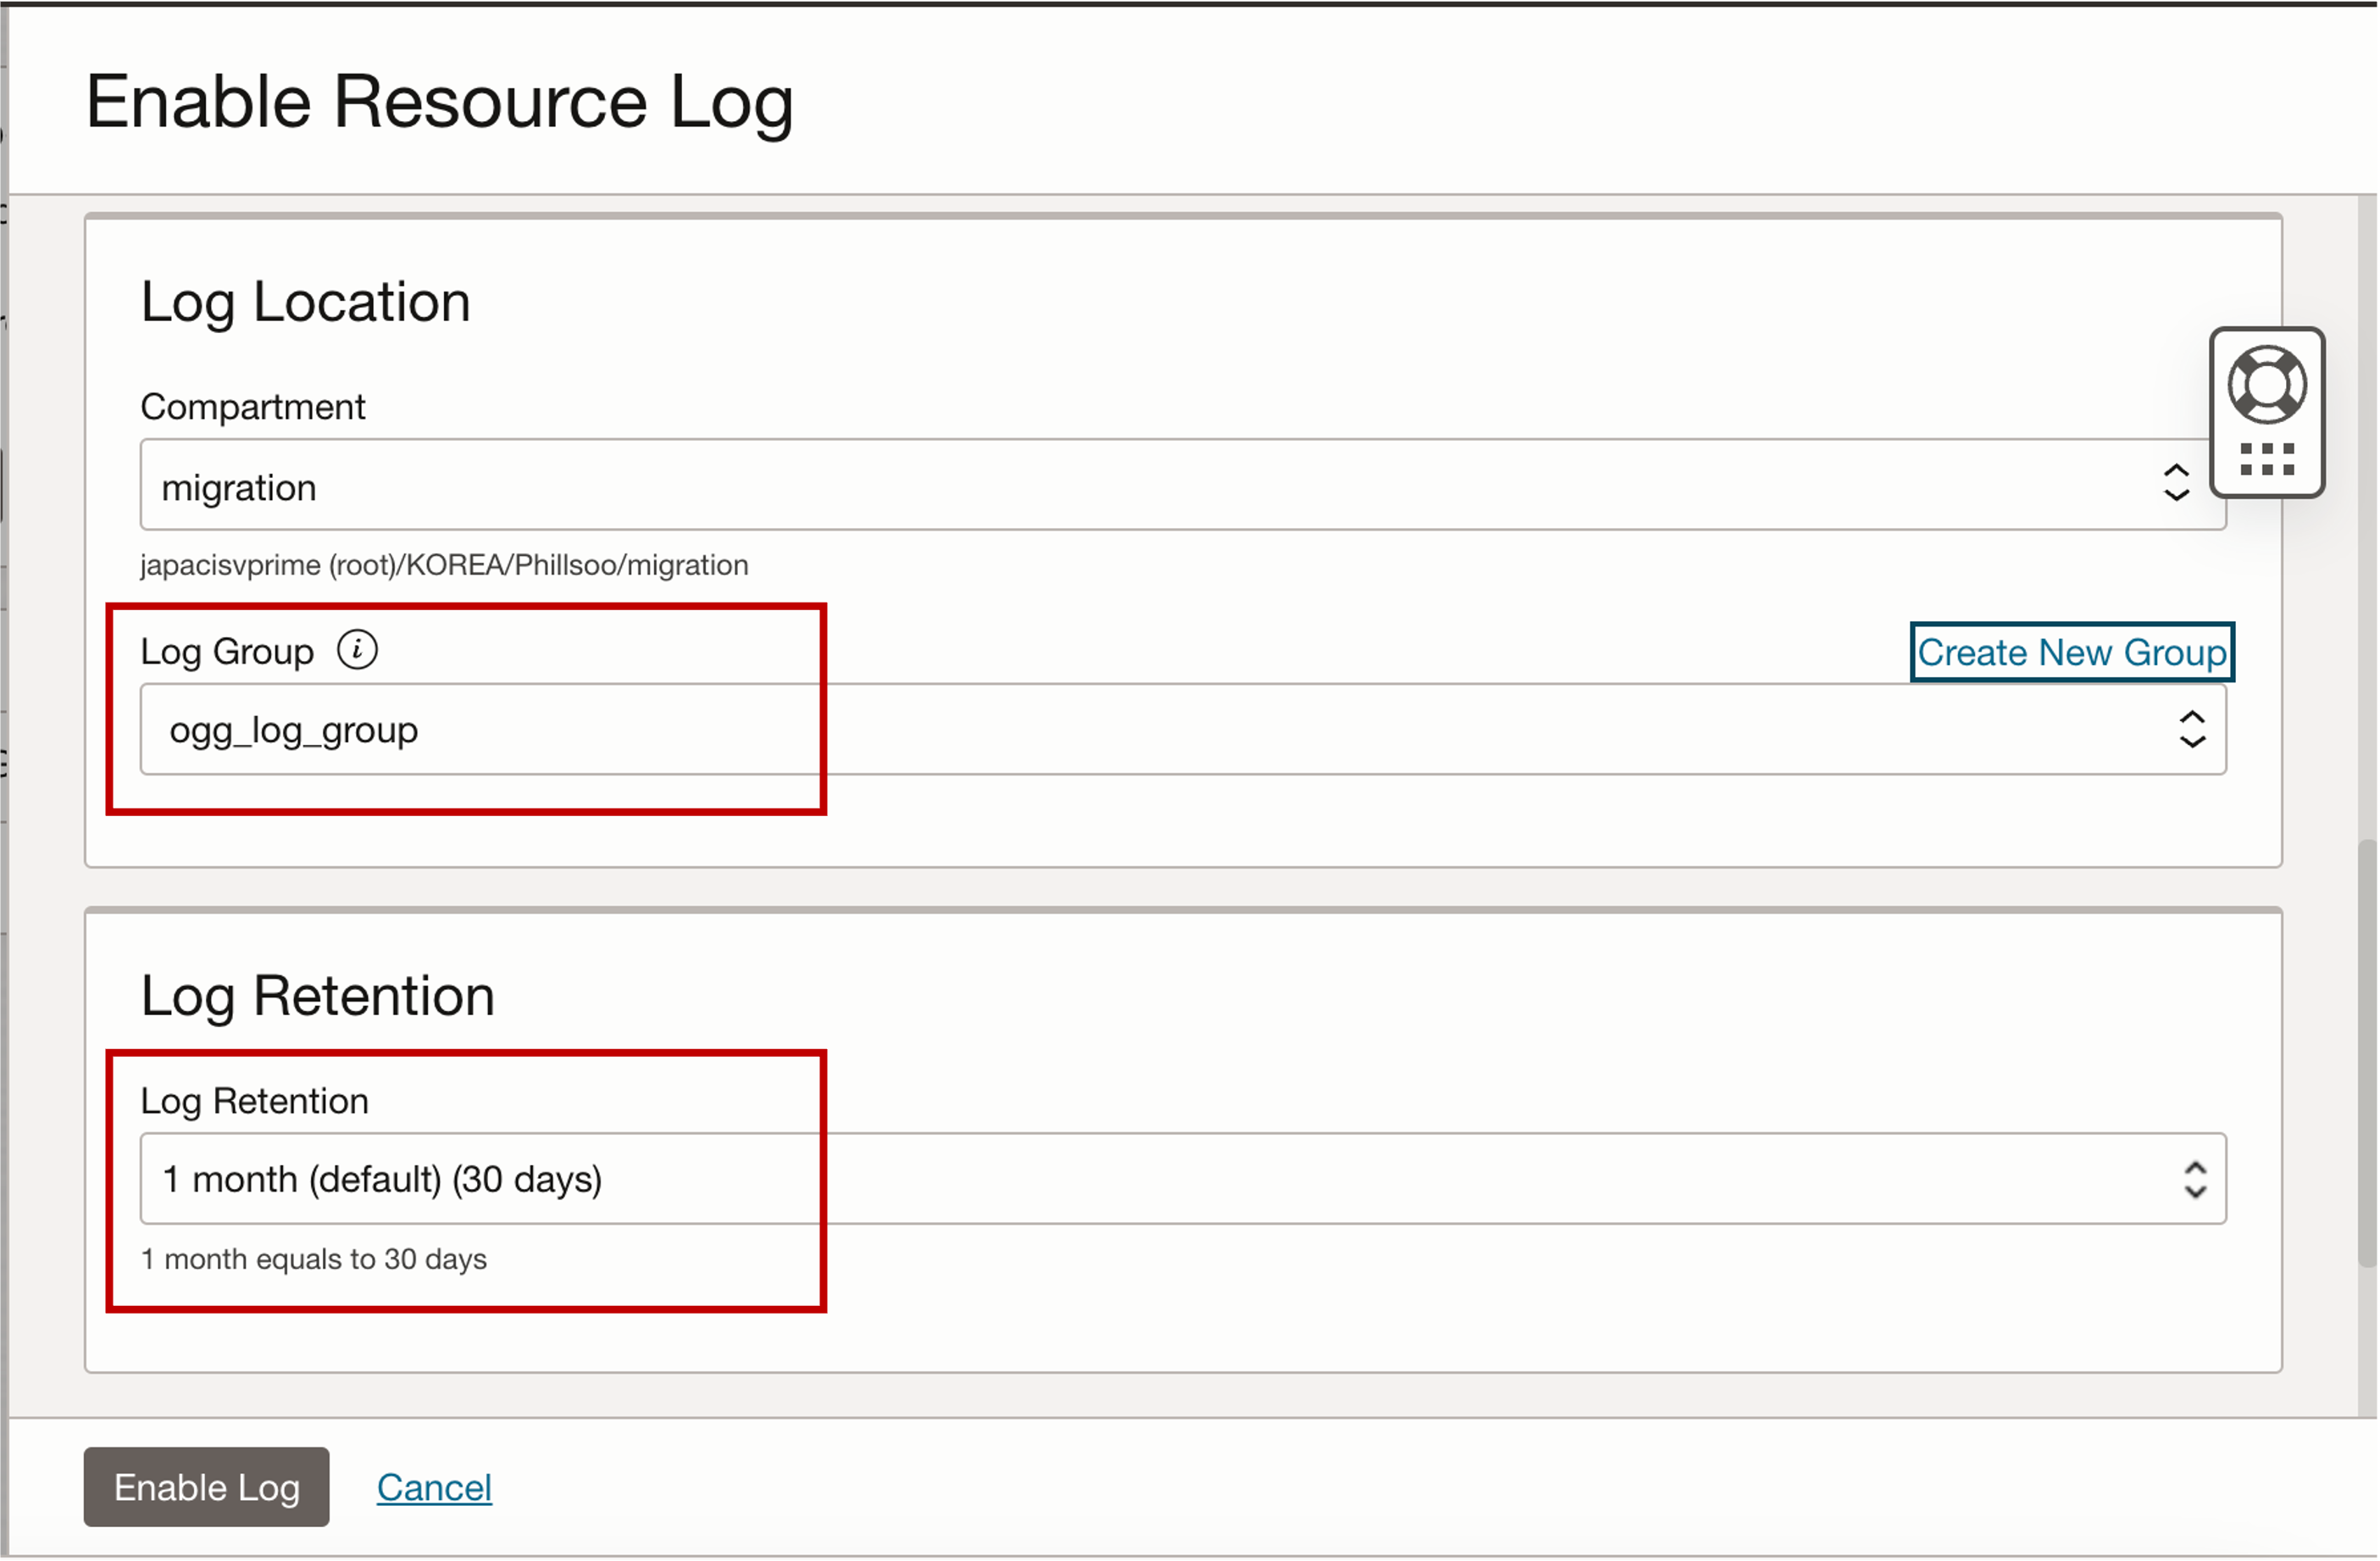Open Log Retention dropdown 1 month default

click(x=1182, y=1179)
